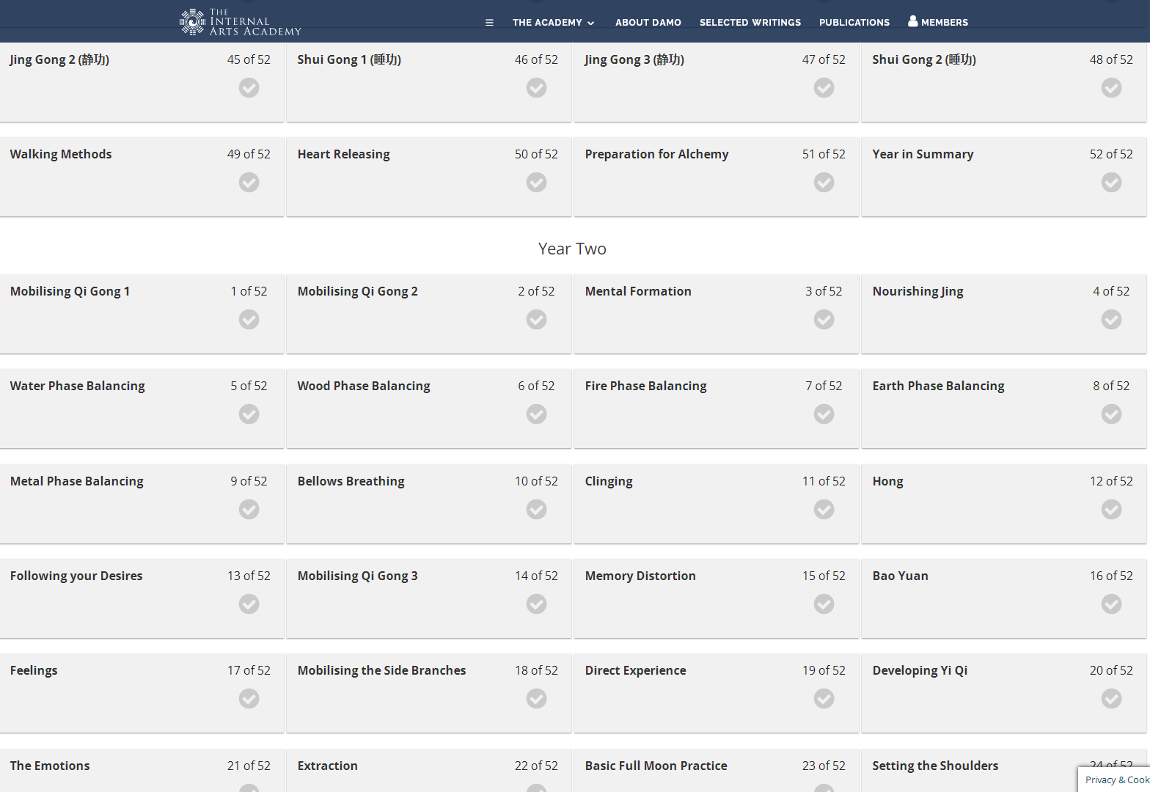Select the Memory Distortion lesson card
Image resolution: width=1150 pixels, height=792 pixels.
716,598
